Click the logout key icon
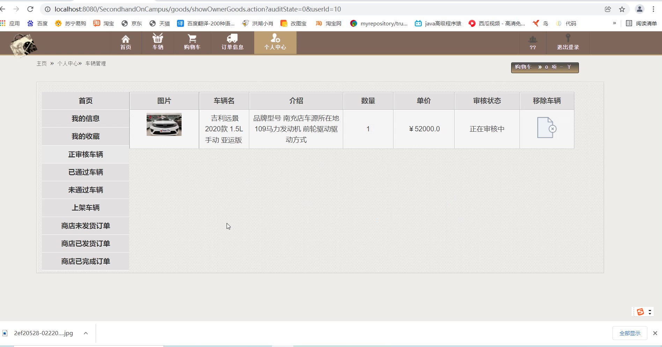This screenshot has width=662, height=347. (568, 38)
